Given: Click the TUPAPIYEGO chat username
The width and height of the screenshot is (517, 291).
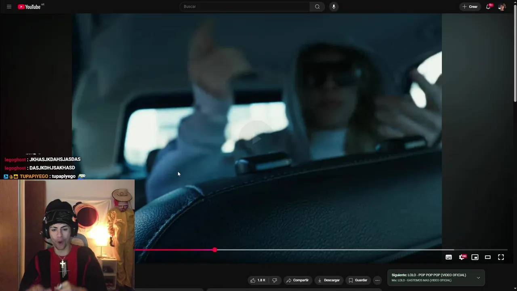Looking at the screenshot, I should tap(34, 176).
